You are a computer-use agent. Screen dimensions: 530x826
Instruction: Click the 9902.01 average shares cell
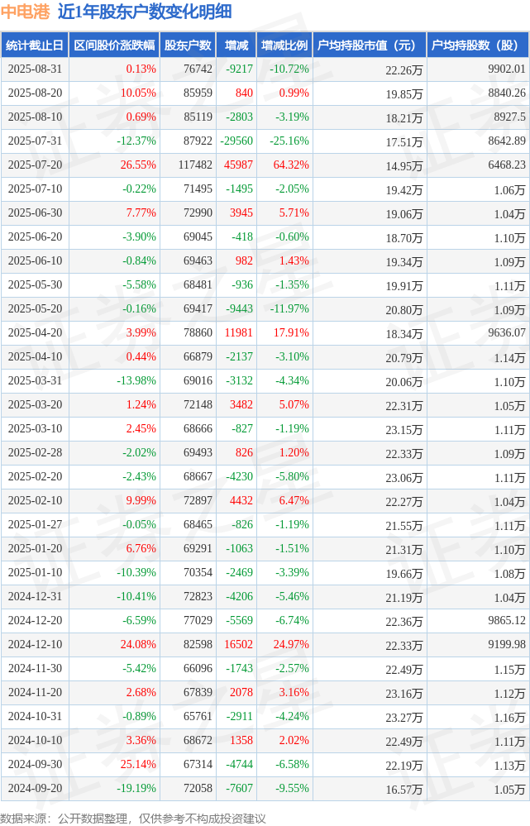click(507, 69)
